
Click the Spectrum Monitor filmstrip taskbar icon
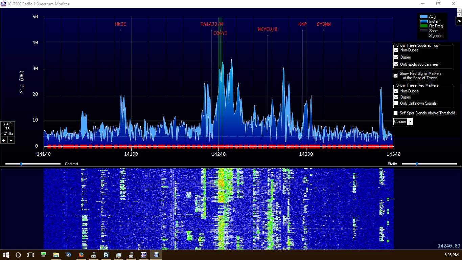(x=156, y=255)
